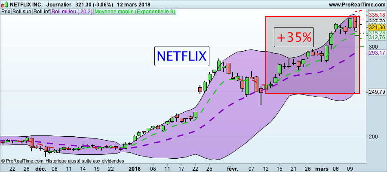The image size is (387, 172).
Task: Click the 07 date label on time axis
Action: 252,169
